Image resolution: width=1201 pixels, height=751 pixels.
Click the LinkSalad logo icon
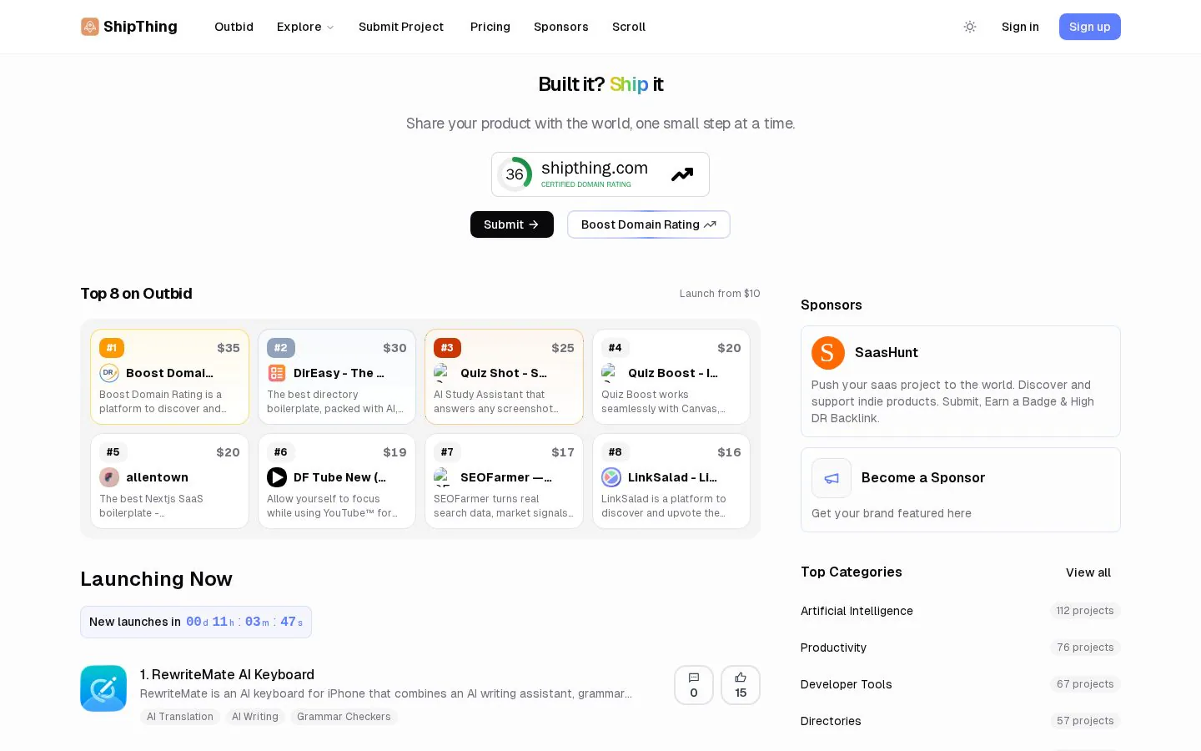click(x=611, y=477)
